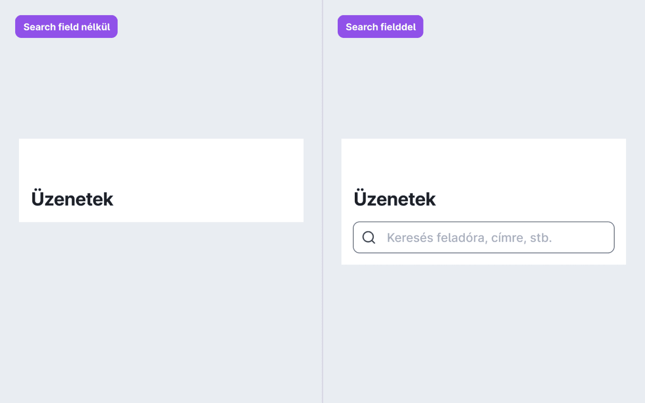Click the magnifying glass search icon

point(369,238)
